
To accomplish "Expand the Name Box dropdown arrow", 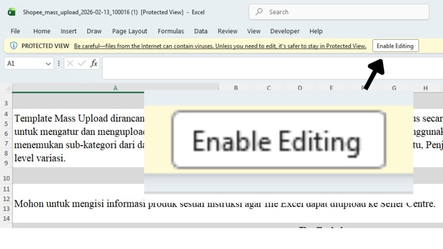I will 48,64.
